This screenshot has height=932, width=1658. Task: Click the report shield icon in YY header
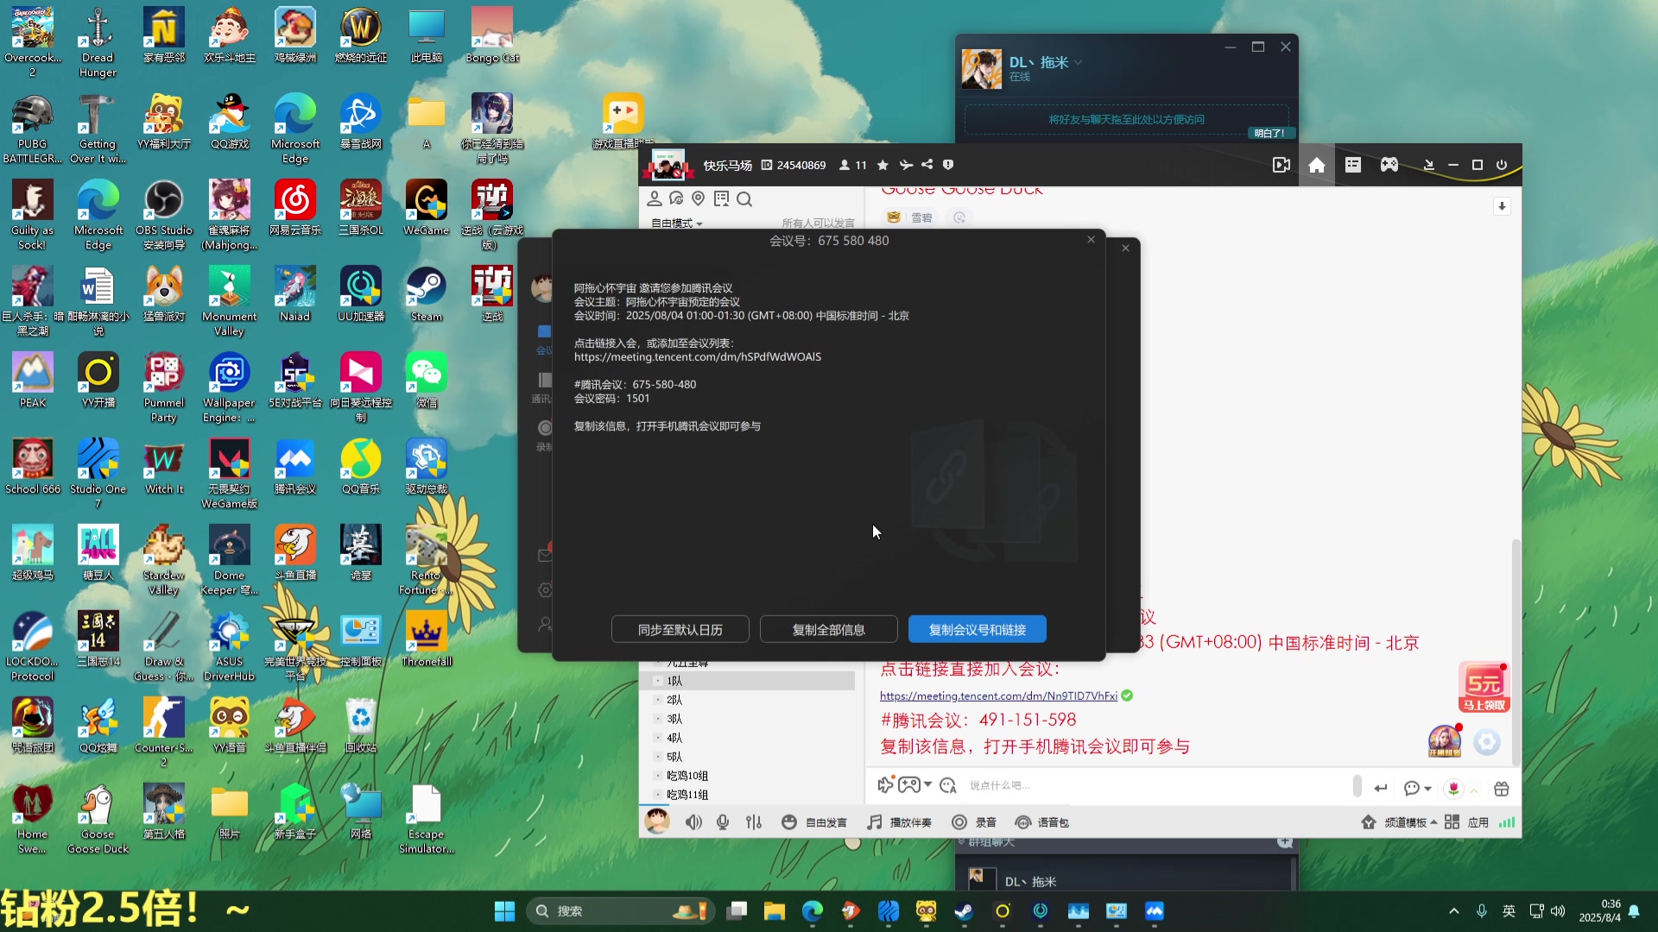(948, 164)
